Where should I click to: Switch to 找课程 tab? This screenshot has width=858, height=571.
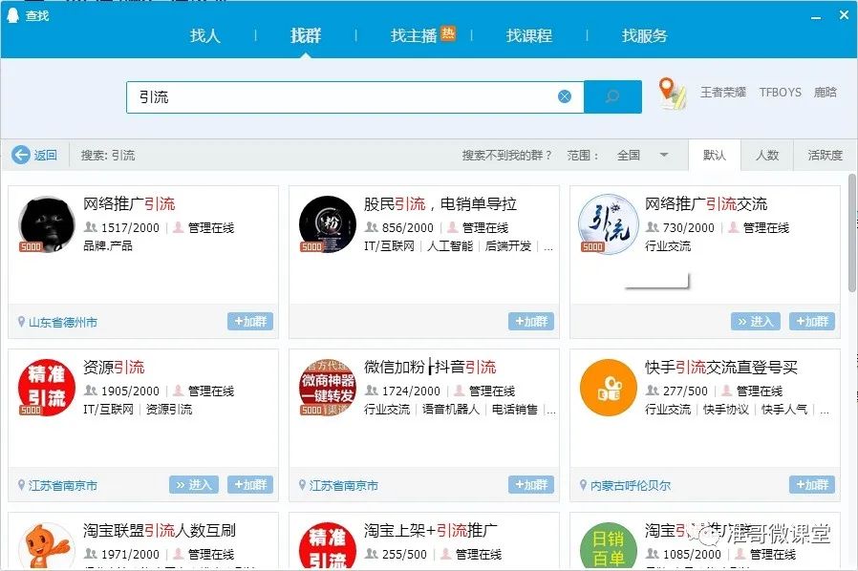coord(529,35)
